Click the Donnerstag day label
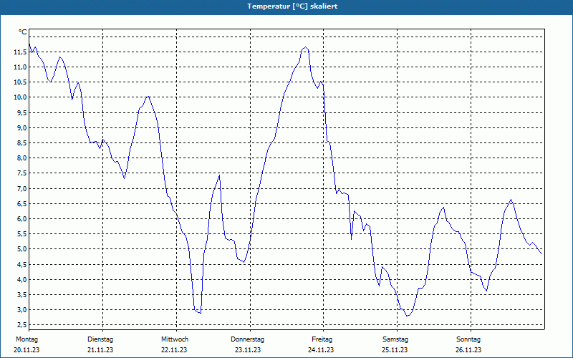573x358 pixels. point(247,339)
